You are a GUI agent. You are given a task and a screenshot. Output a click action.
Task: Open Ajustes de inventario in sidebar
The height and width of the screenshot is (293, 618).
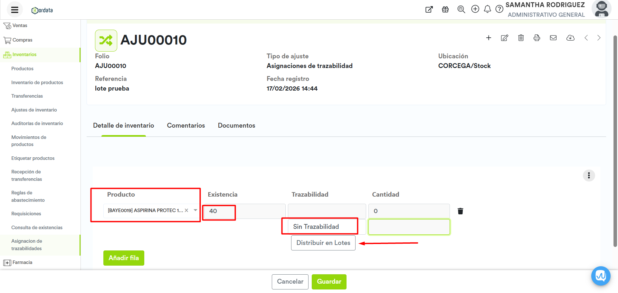tap(34, 110)
